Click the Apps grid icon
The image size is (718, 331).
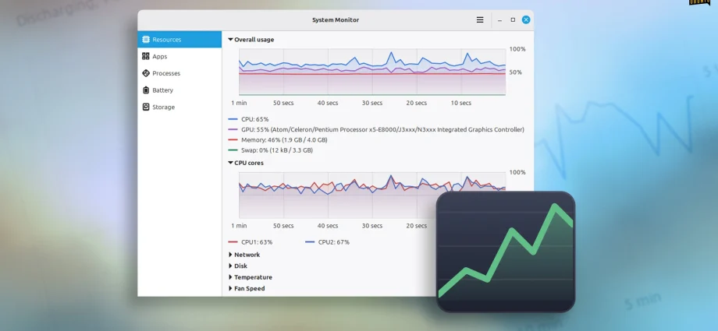click(146, 56)
